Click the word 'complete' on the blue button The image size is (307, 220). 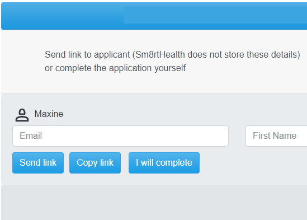coord(174,163)
